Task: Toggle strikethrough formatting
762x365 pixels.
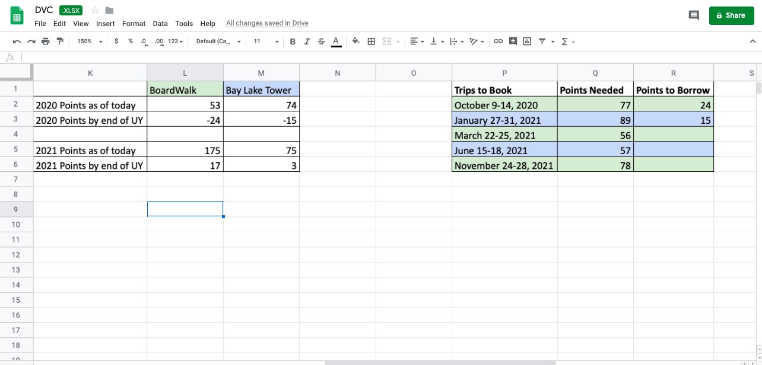Action: 321,41
